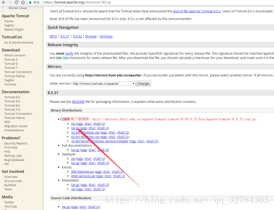
Task: Open Tomcat 7.0 documentation
Action: tap(12, 110)
